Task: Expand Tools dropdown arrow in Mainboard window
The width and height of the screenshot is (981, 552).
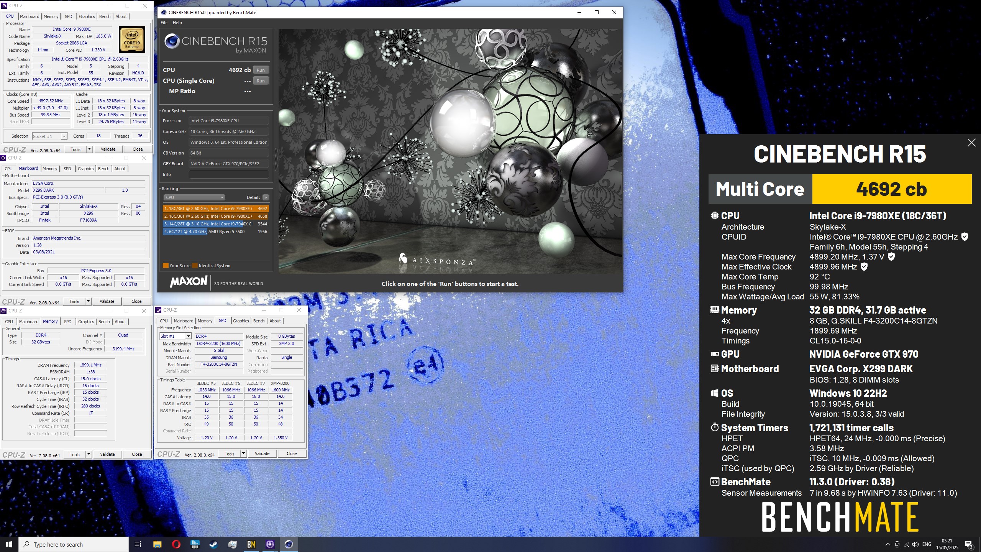Action: (88, 301)
